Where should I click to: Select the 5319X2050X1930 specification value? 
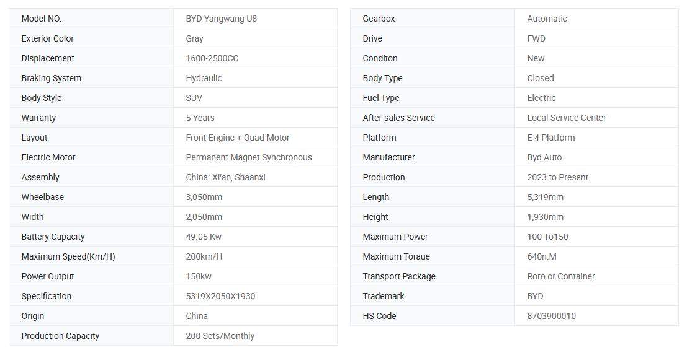[x=220, y=296]
